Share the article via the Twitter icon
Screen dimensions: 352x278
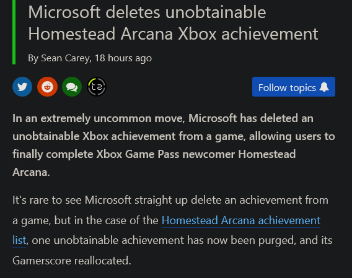click(22, 87)
